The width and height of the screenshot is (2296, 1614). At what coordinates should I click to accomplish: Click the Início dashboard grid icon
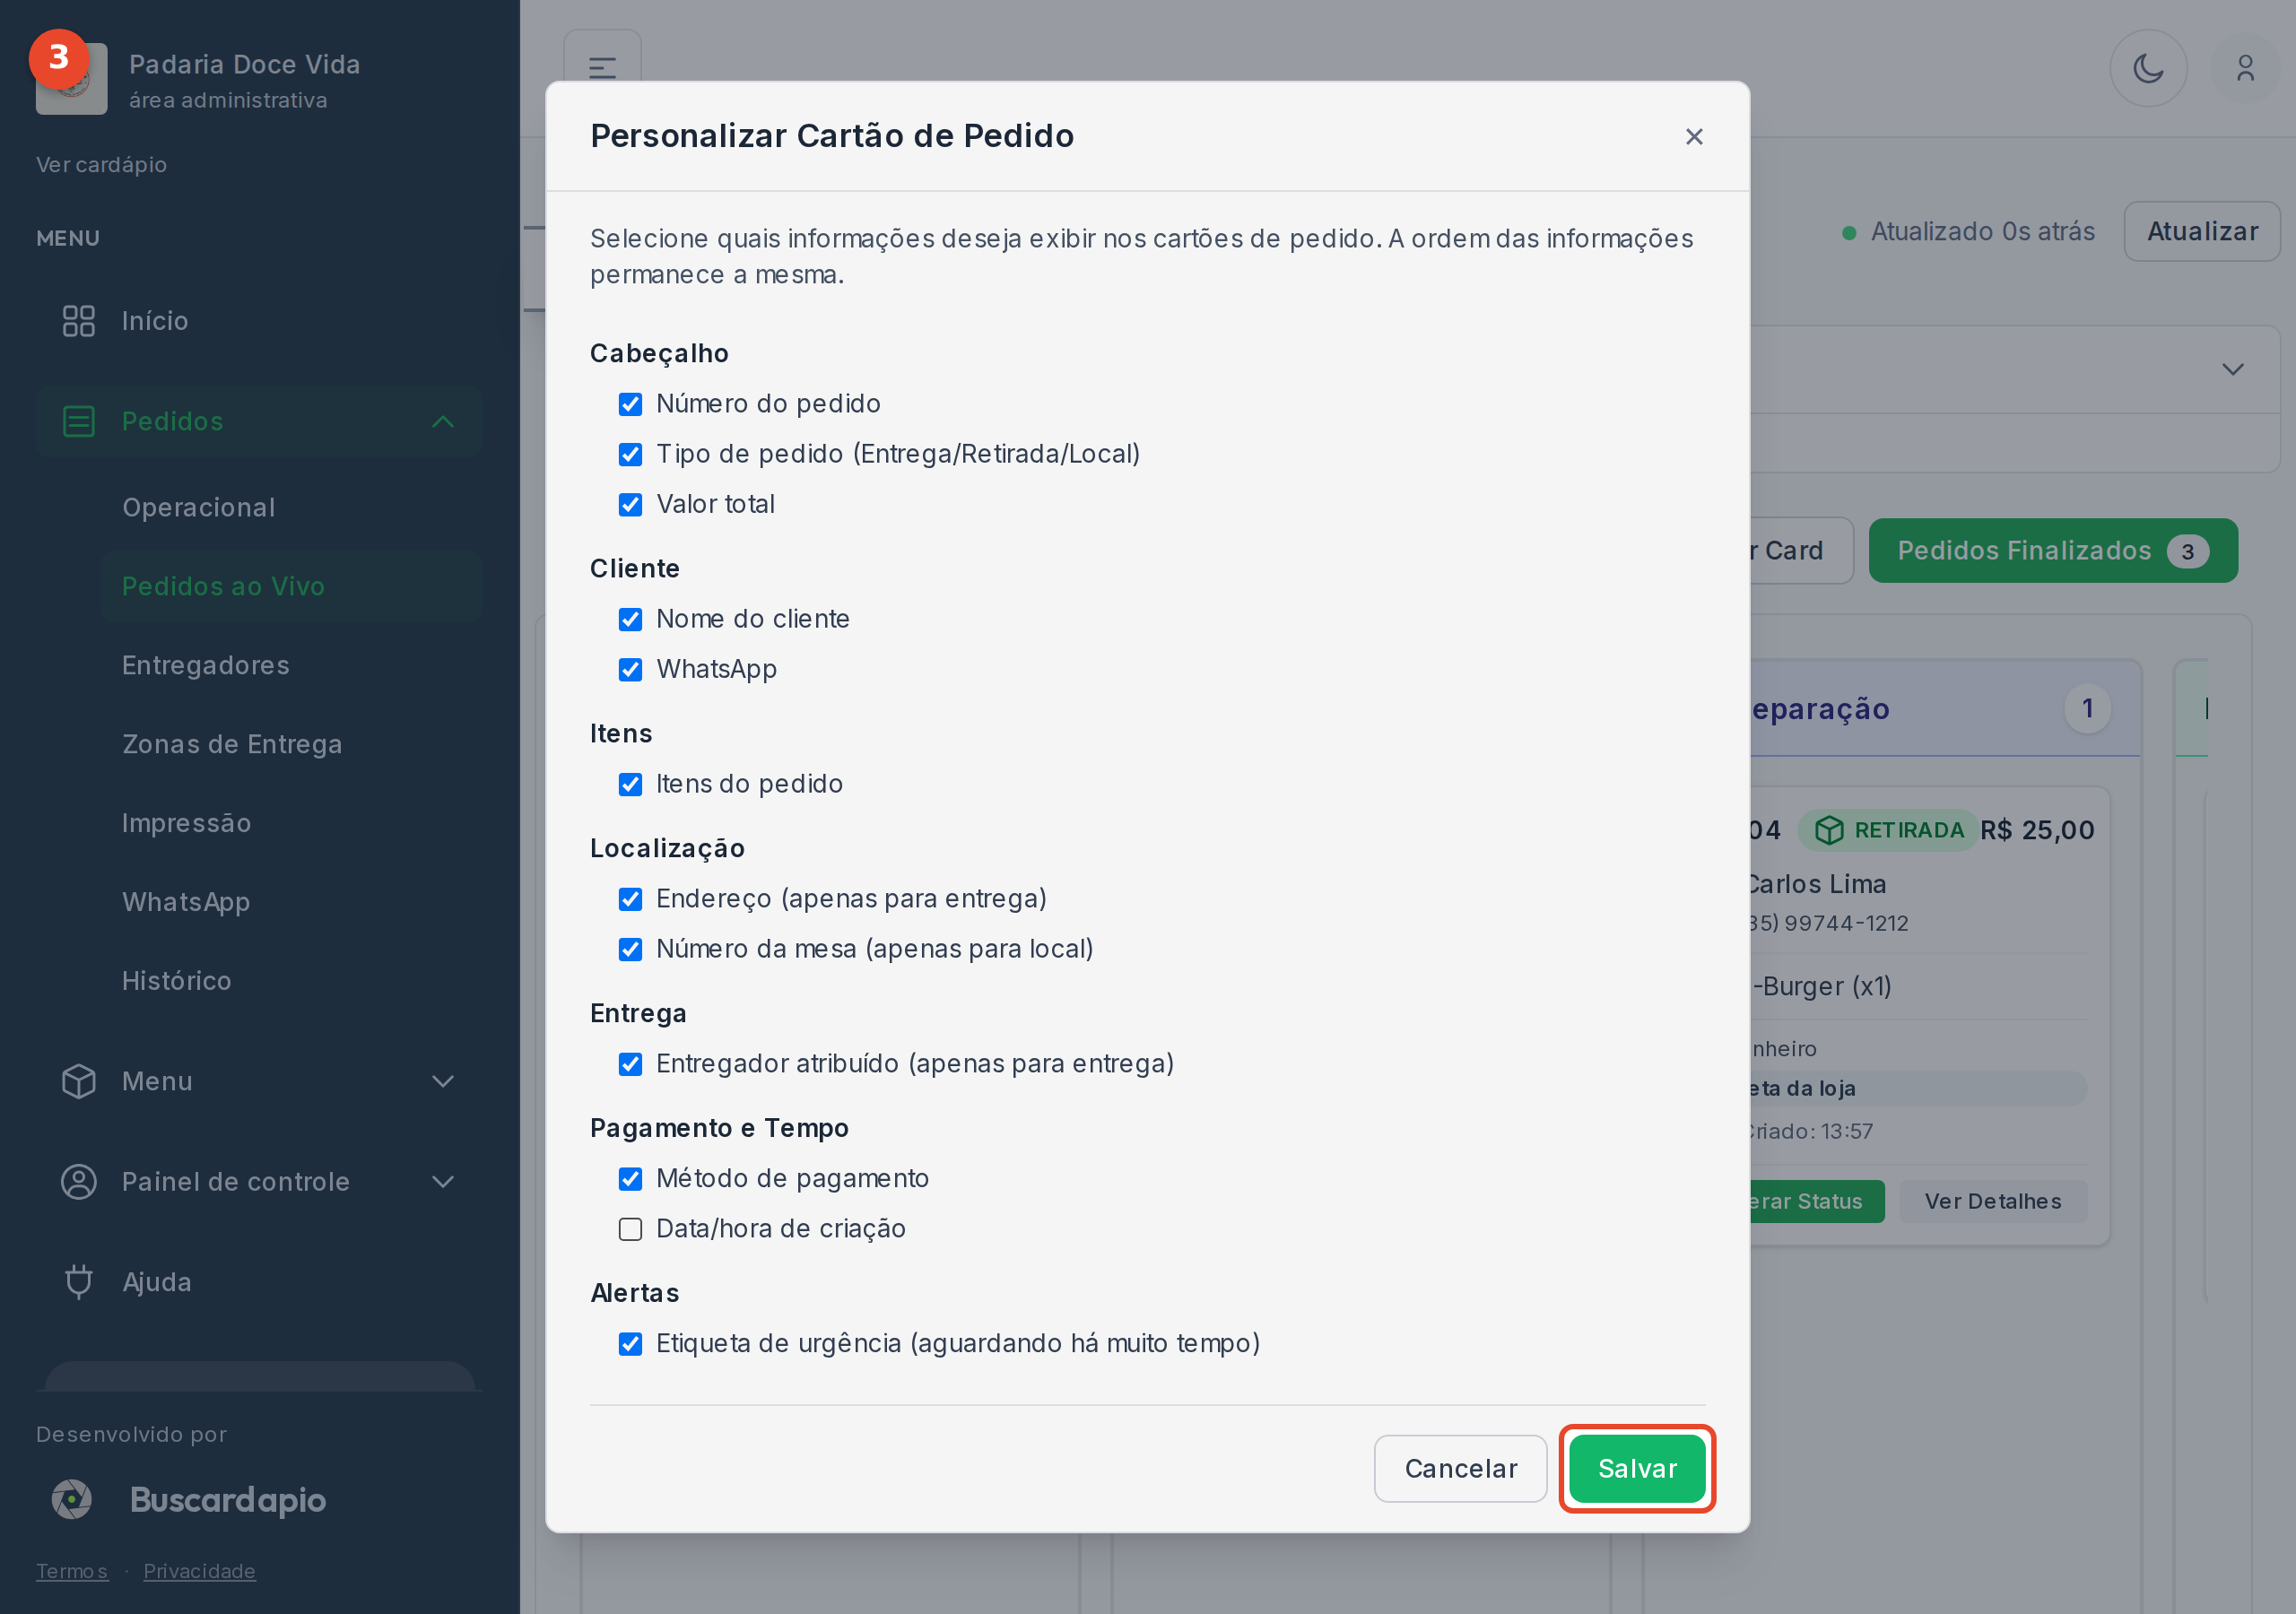78,321
